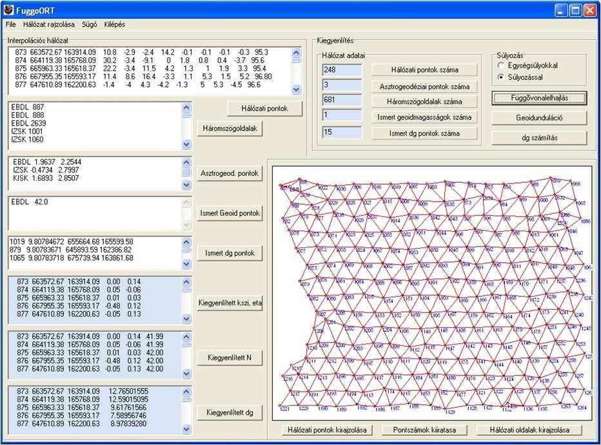Screen dimensions: 601x445
Task: Click the Függővonalelhajlás button
Action: pyautogui.click(x=539, y=98)
